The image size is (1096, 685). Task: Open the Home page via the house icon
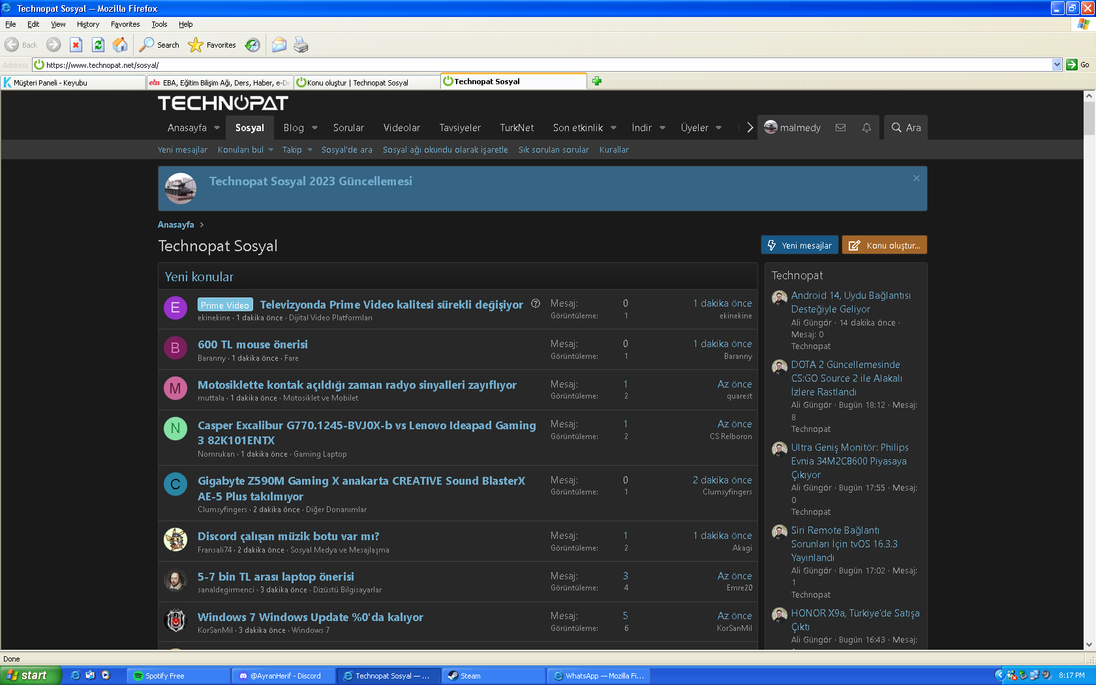tap(120, 45)
